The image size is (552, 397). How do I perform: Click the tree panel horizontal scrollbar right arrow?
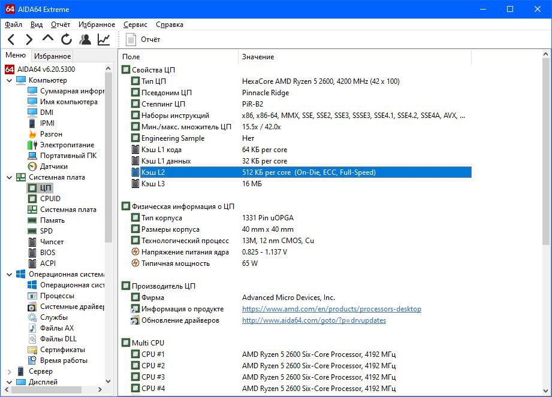pyautogui.click(x=100, y=390)
